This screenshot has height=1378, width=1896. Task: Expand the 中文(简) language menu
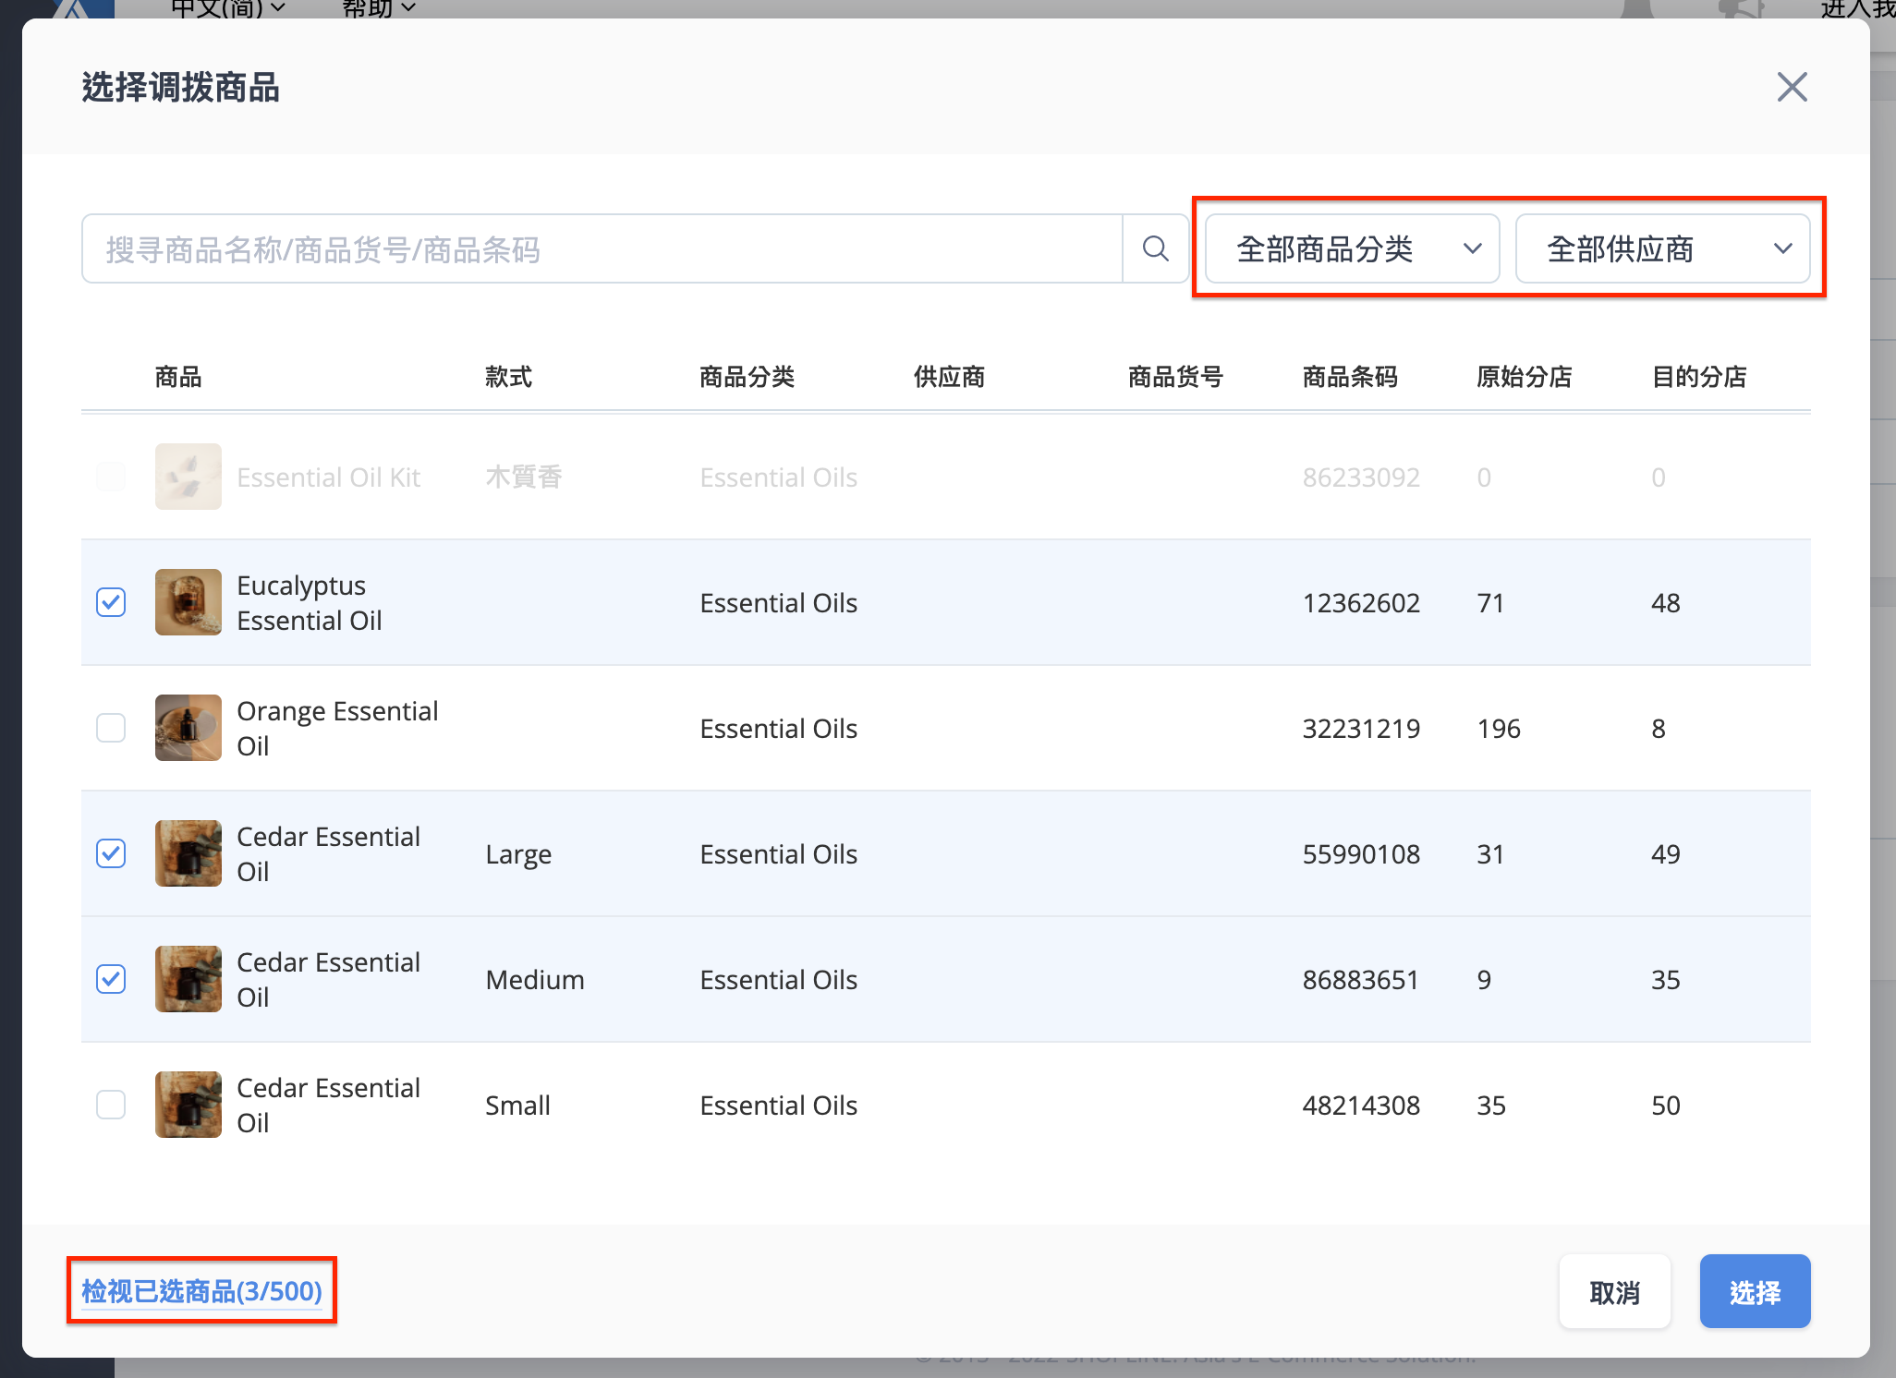pos(227,8)
